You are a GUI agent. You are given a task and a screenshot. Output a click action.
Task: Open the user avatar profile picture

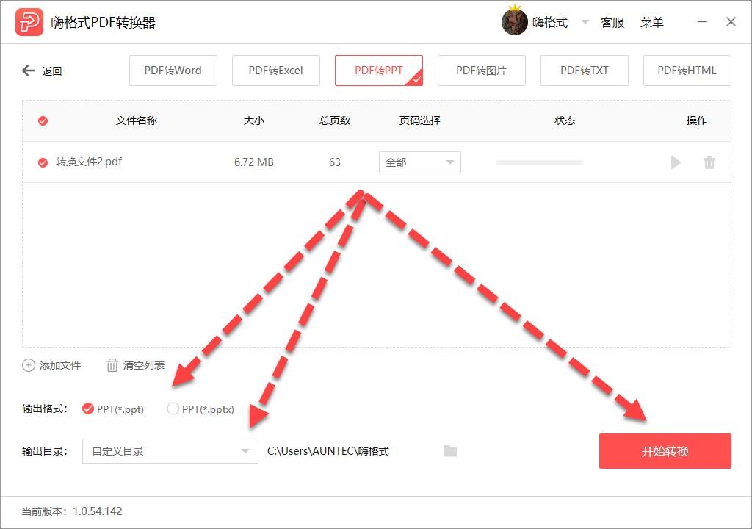tap(515, 21)
